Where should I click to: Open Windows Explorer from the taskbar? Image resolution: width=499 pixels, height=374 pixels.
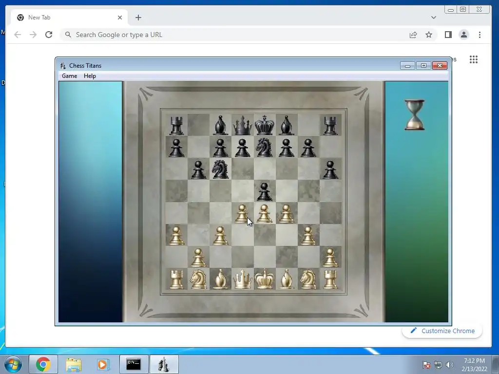coord(74,364)
